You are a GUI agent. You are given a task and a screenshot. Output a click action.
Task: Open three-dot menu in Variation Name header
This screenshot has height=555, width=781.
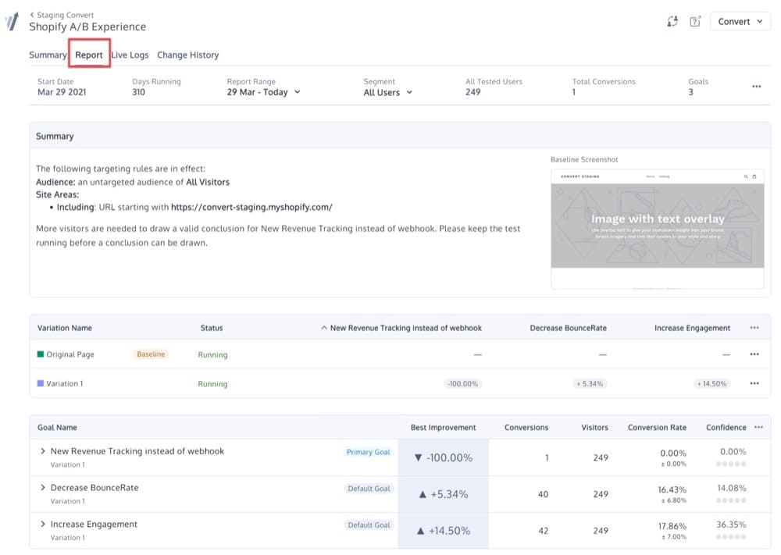pyautogui.click(x=754, y=328)
